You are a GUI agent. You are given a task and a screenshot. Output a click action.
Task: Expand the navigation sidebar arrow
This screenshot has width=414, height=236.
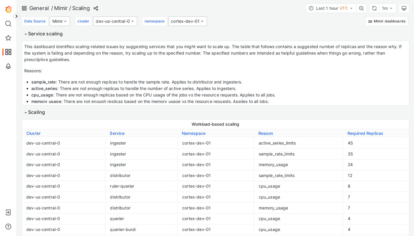click(x=16, y=16)
